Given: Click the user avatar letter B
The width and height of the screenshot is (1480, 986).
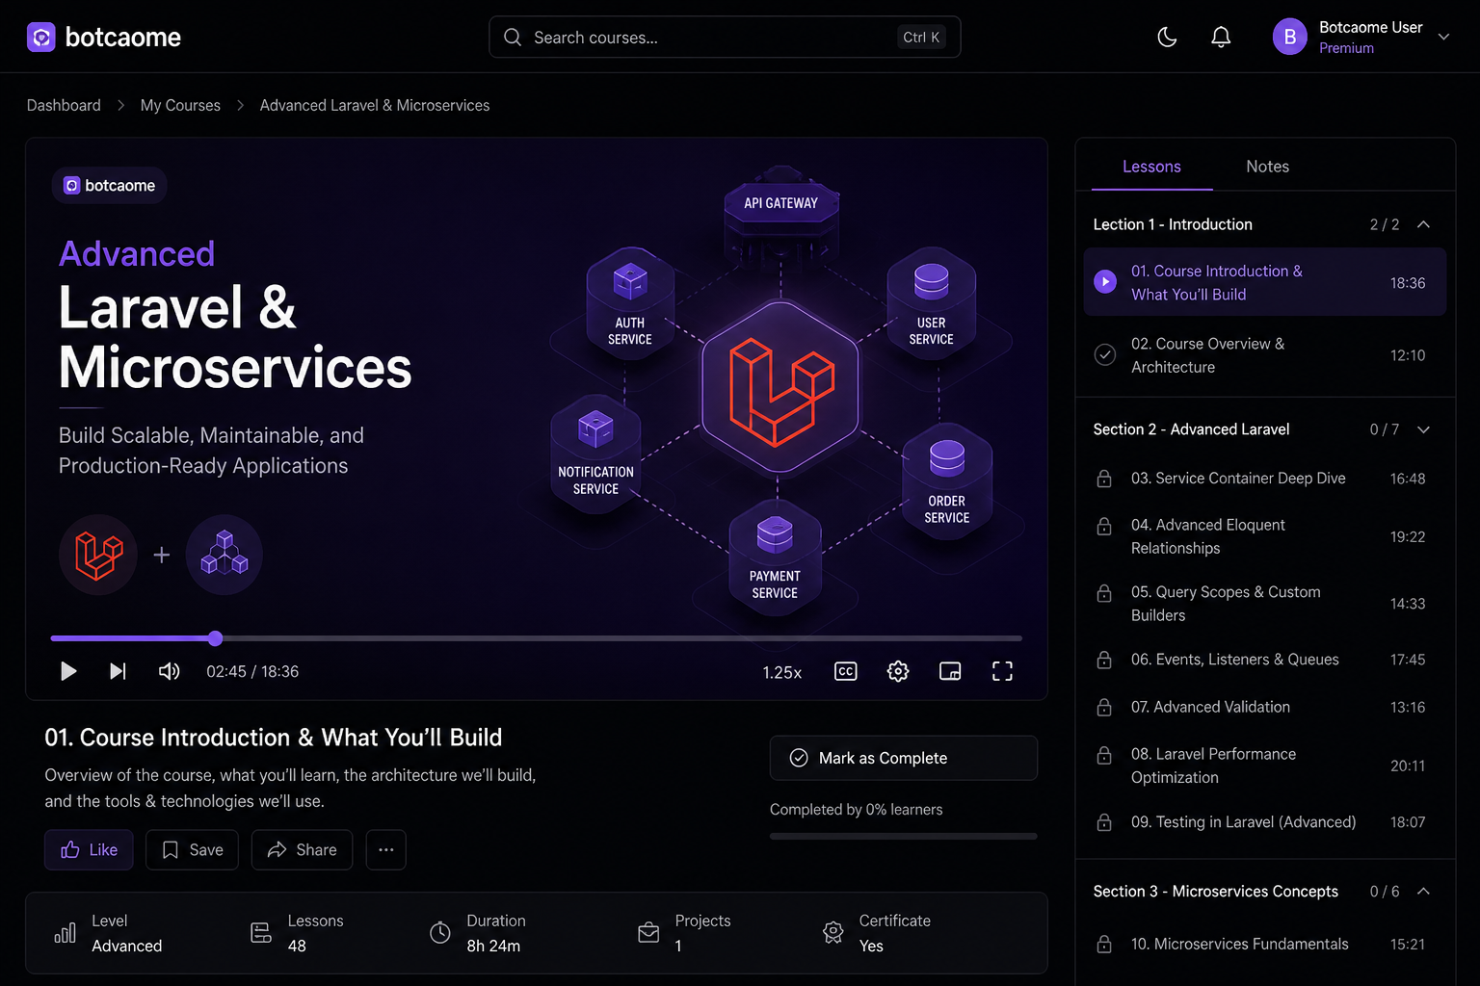Looking at the screenshot, I should click(x=1289, y=38).
